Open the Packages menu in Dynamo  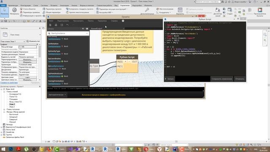91,21
